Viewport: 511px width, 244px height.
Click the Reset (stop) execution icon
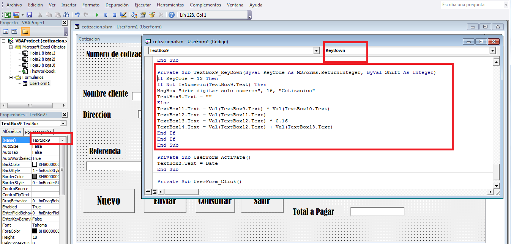[114, 15]
